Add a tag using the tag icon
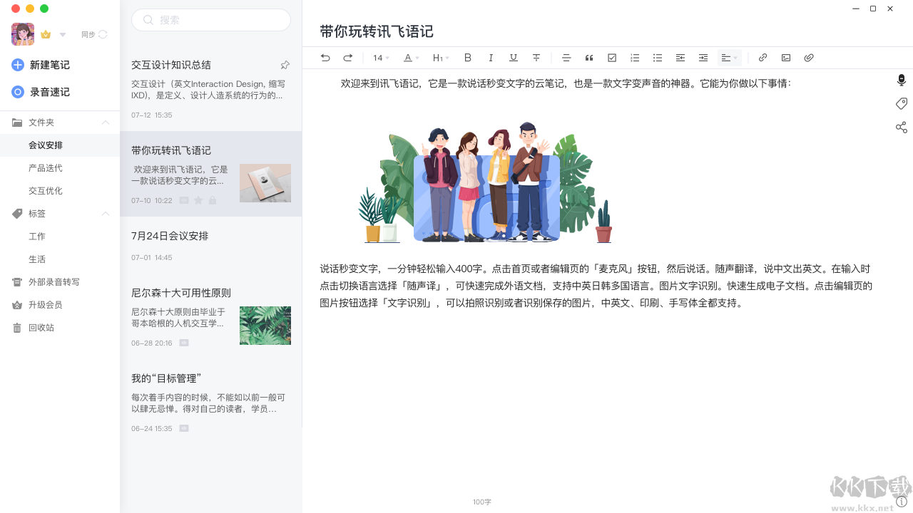913x513 pixels. [x=901, y=103]
